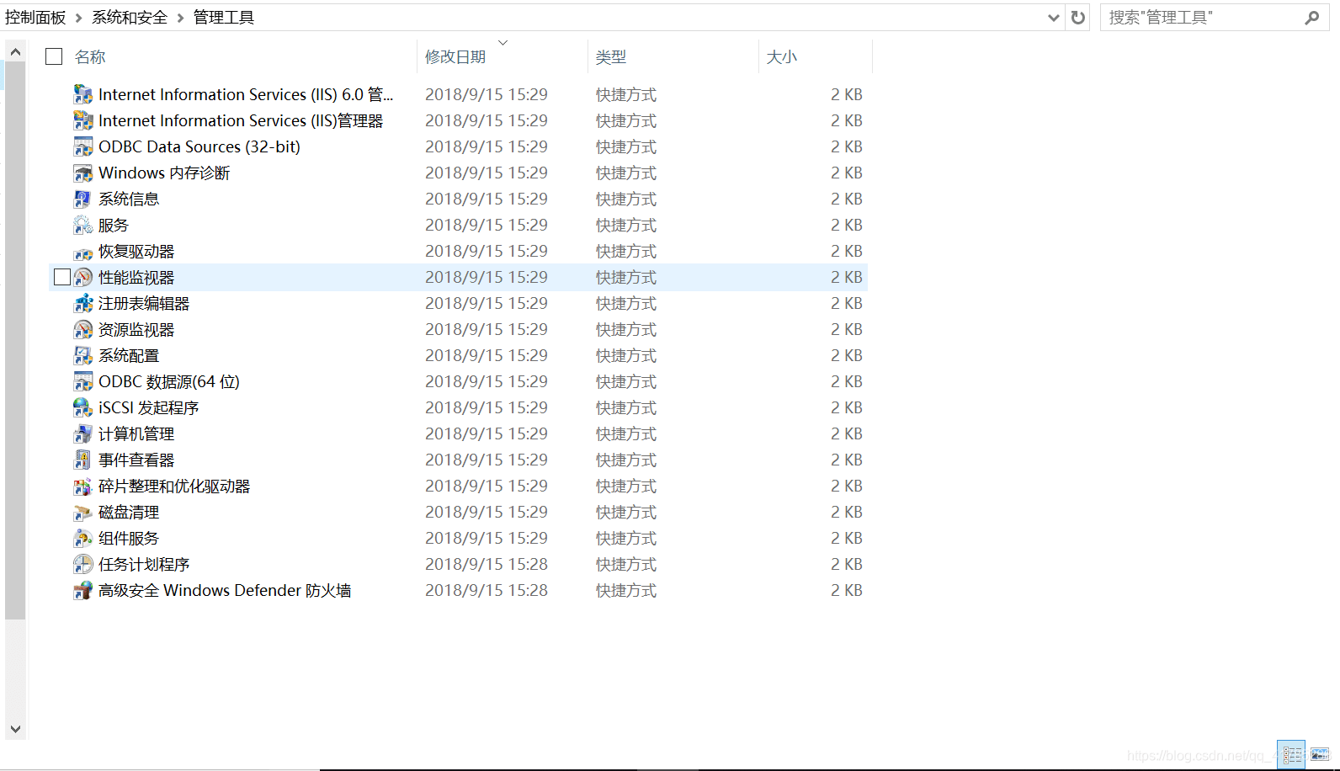Click the 资源监视器 icon
The height and width of the screenshot is (771, 1340).
coord(82,329)
